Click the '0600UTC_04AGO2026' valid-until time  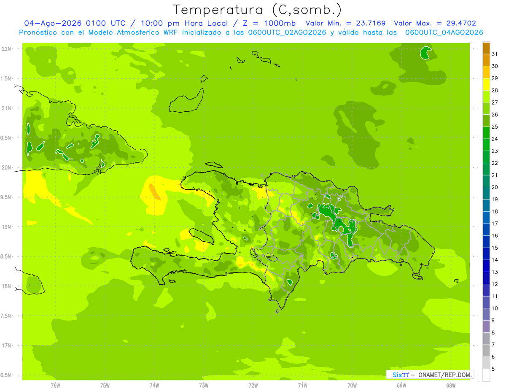coord(444,32)
